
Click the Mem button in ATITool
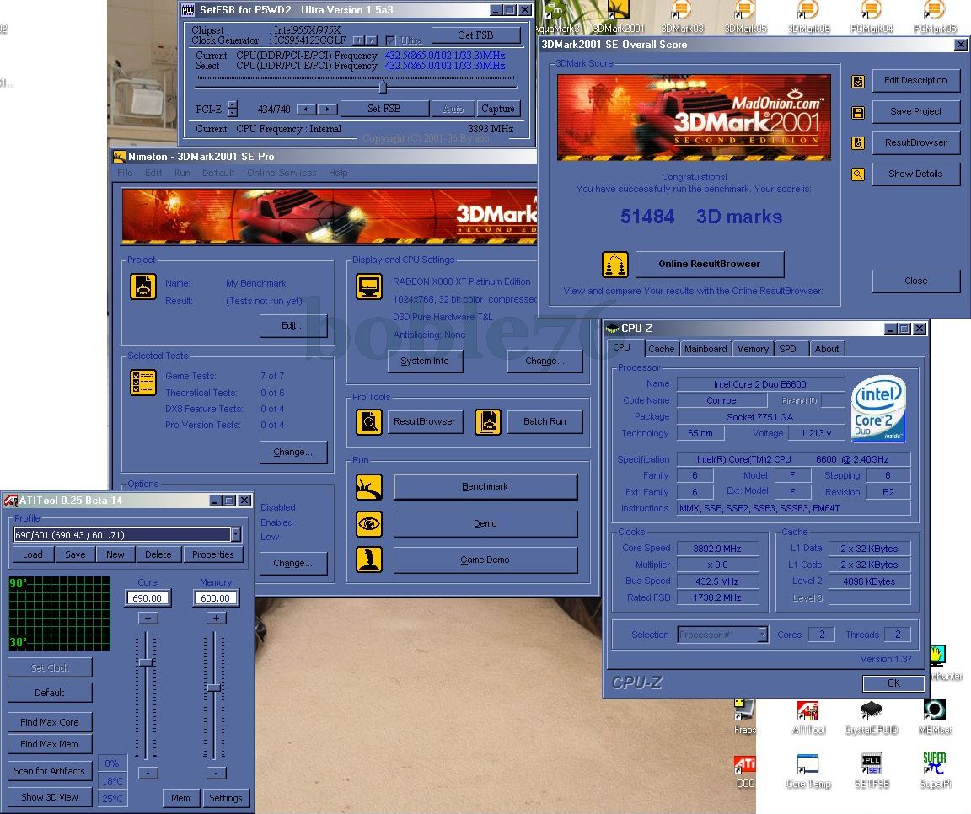pos(181,798)
